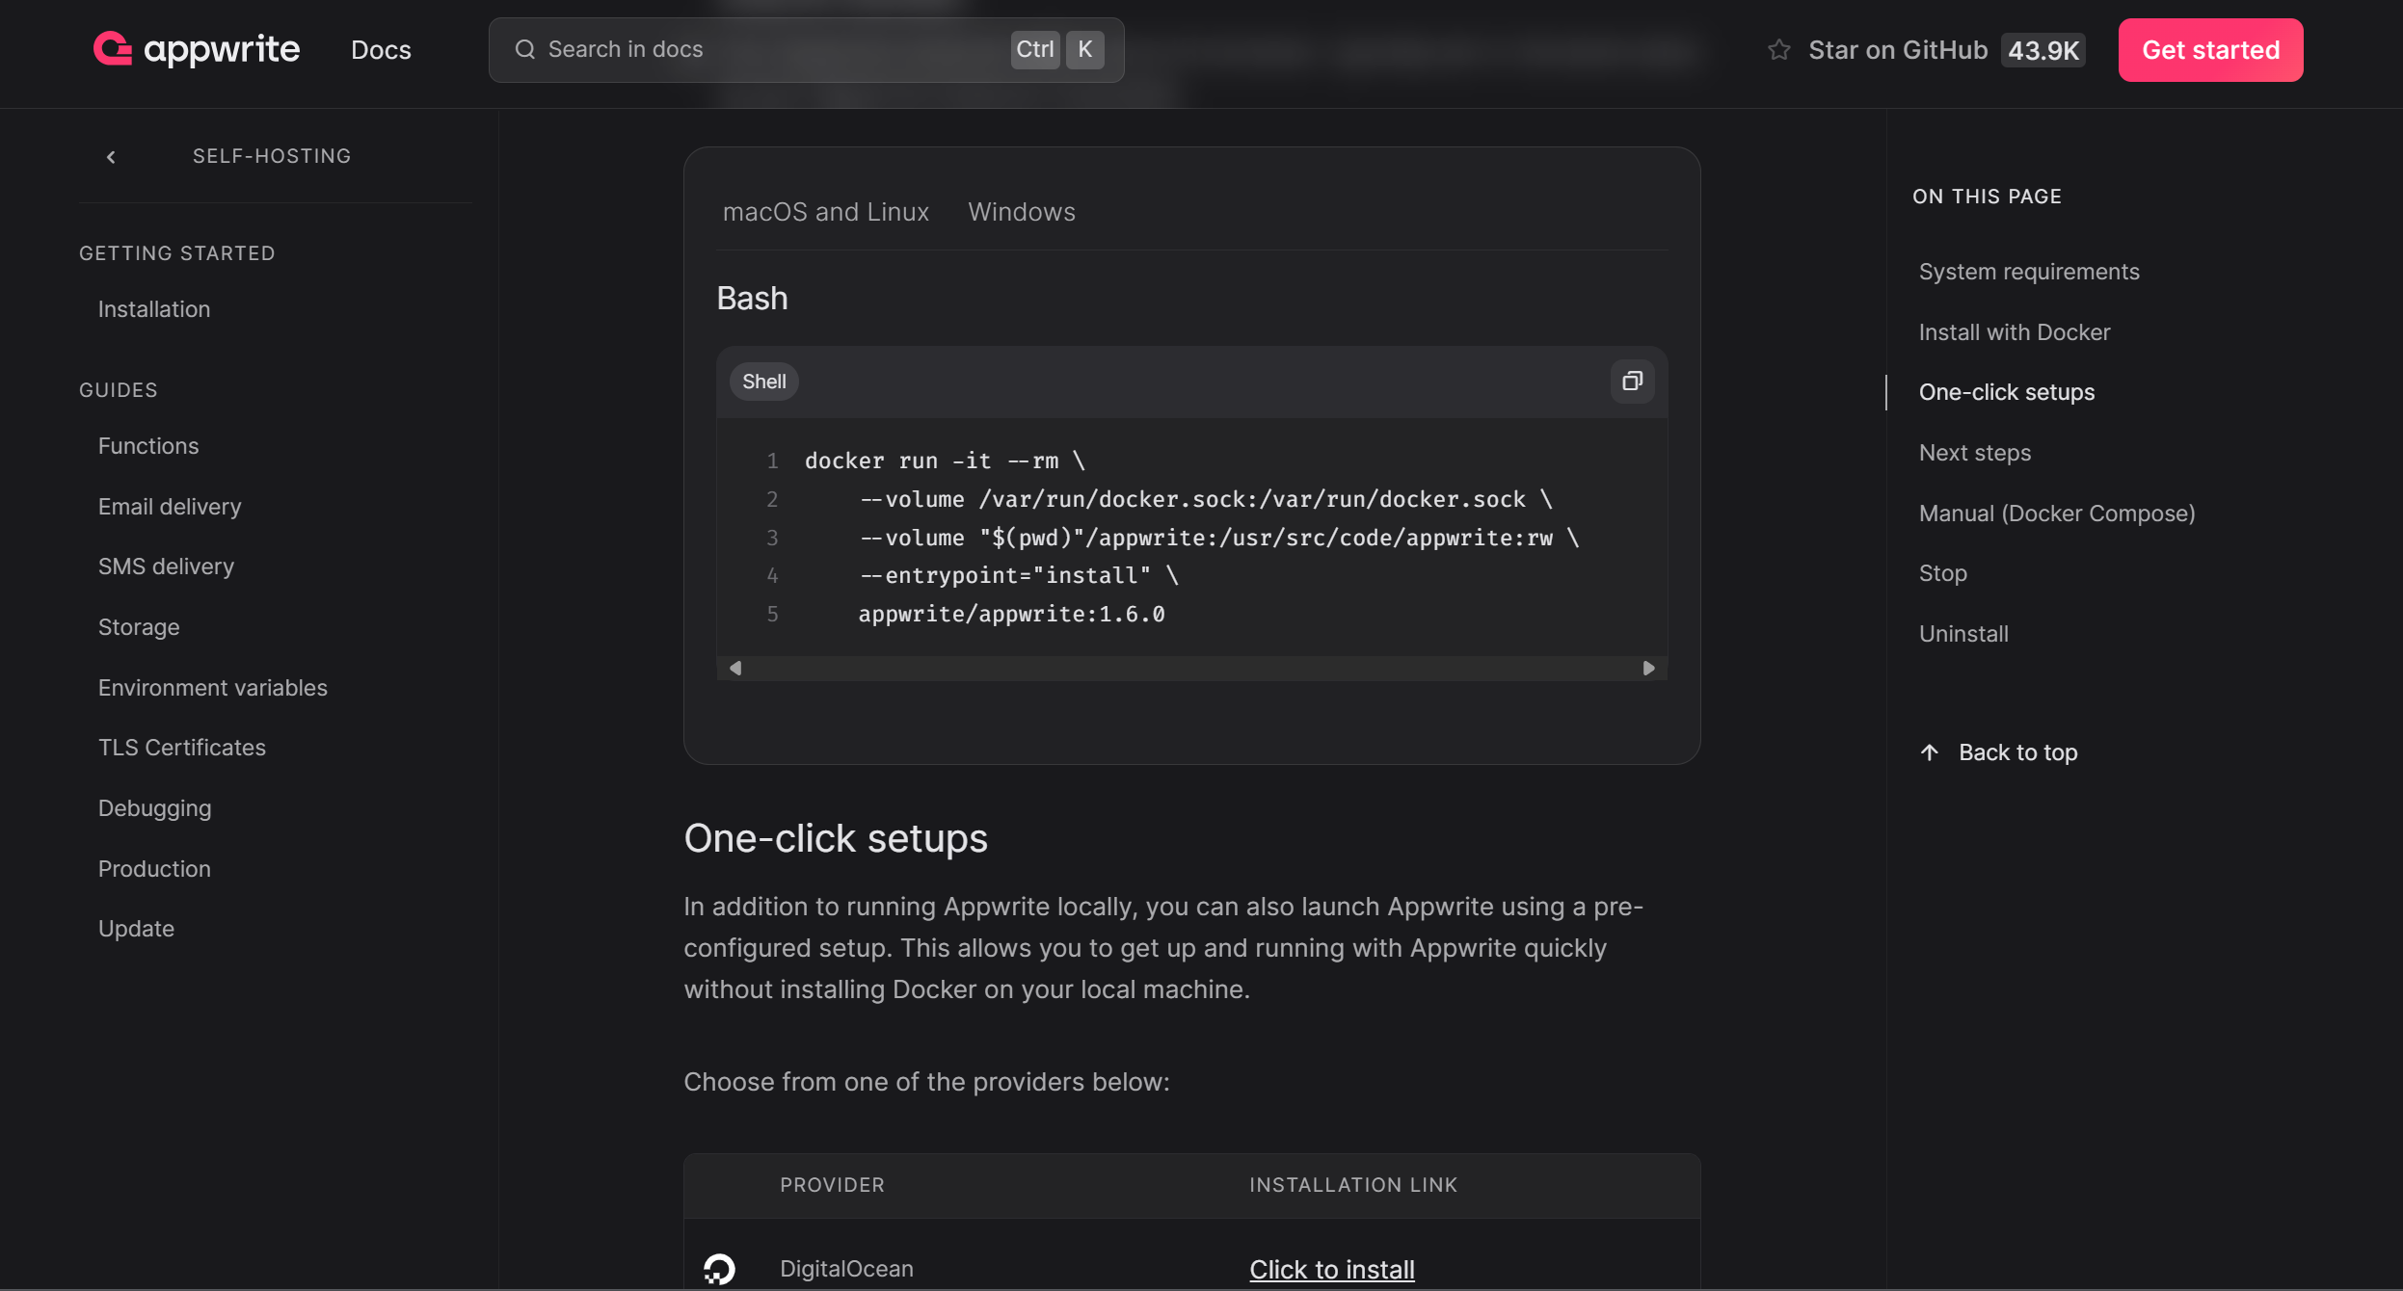
Task: Select the macOS and Linux tab
Action: [825, 212]
